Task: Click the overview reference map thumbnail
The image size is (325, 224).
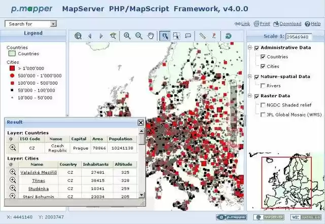Action: tap(286, 181)
